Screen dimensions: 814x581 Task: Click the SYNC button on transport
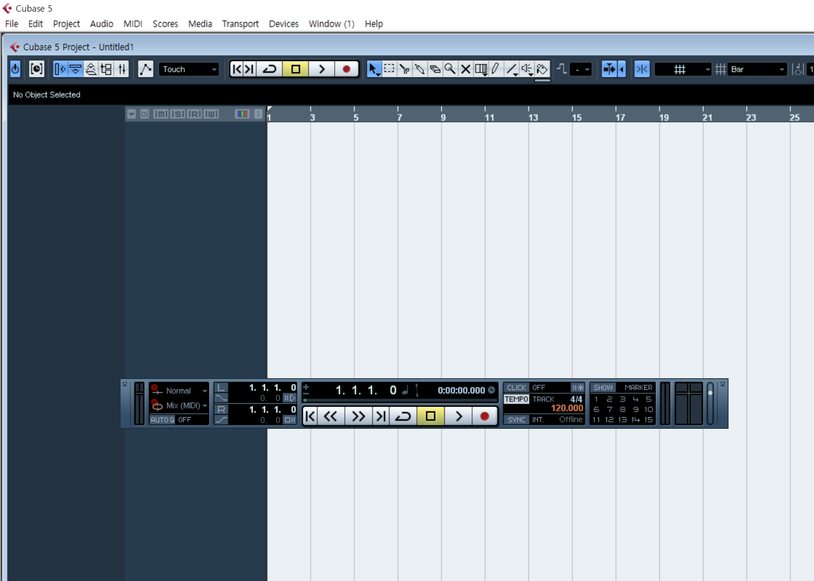point(516,419)
